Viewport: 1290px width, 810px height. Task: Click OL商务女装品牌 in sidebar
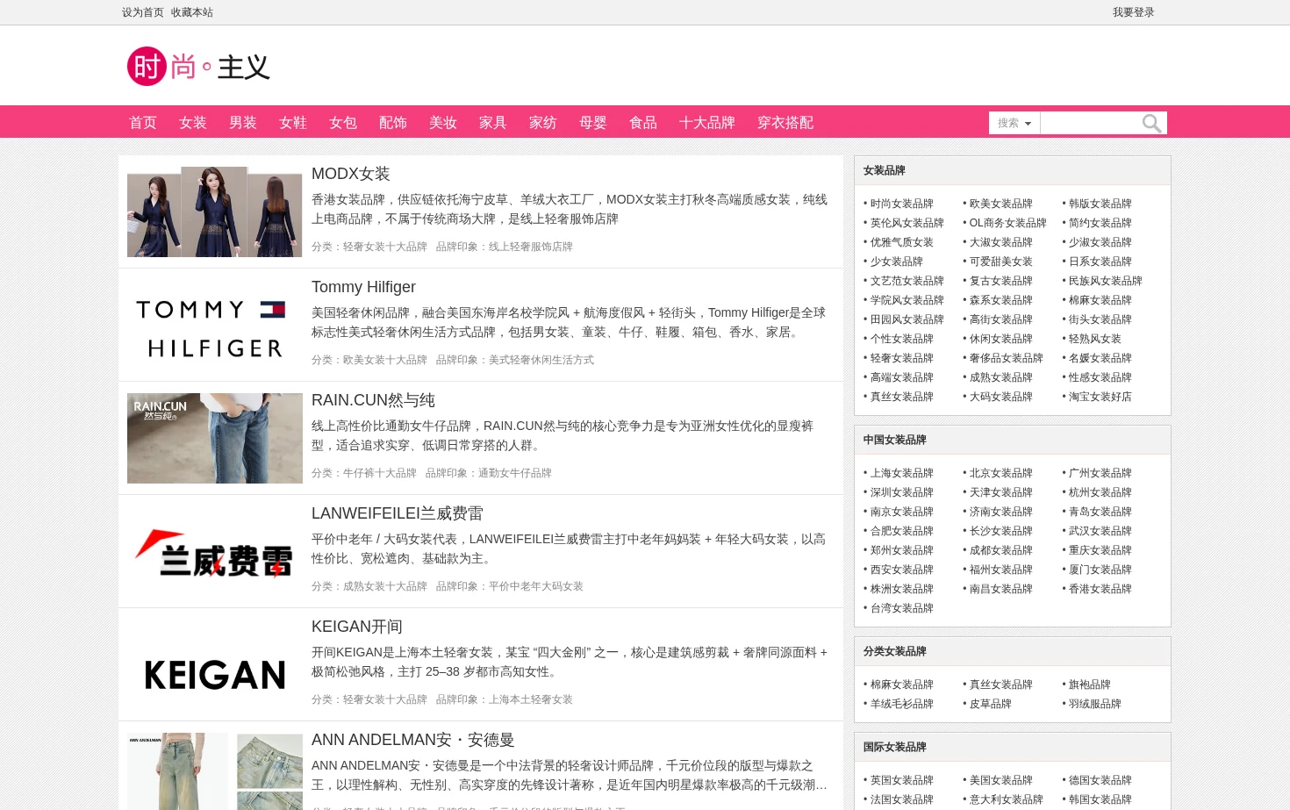click(1008, 223)
